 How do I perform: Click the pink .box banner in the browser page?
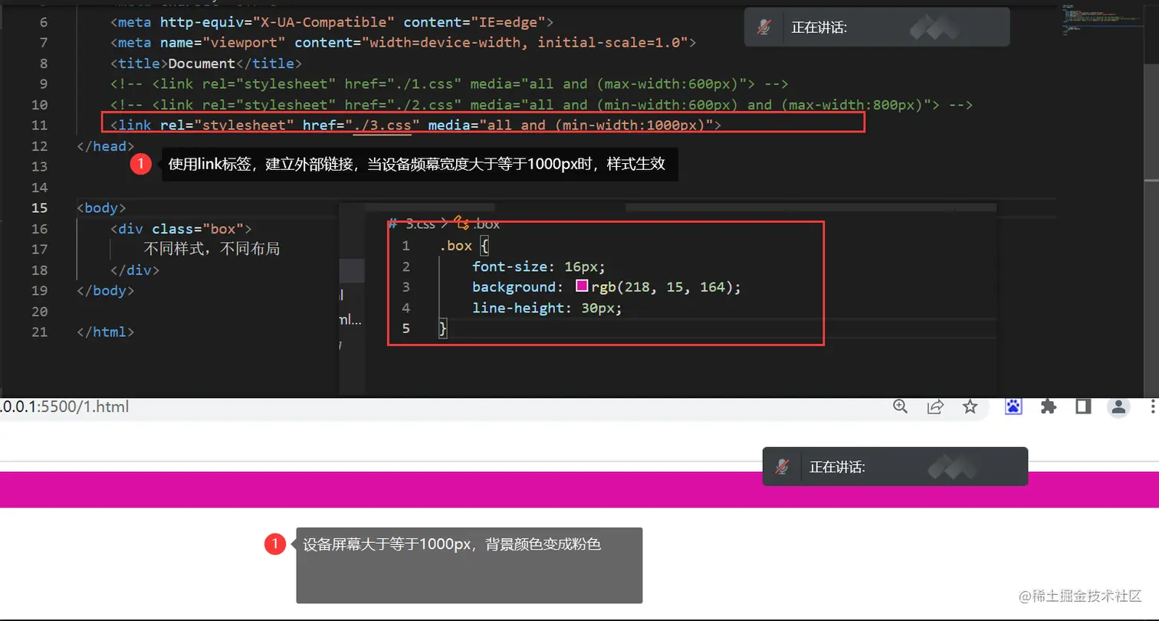[x=579, y=490]
